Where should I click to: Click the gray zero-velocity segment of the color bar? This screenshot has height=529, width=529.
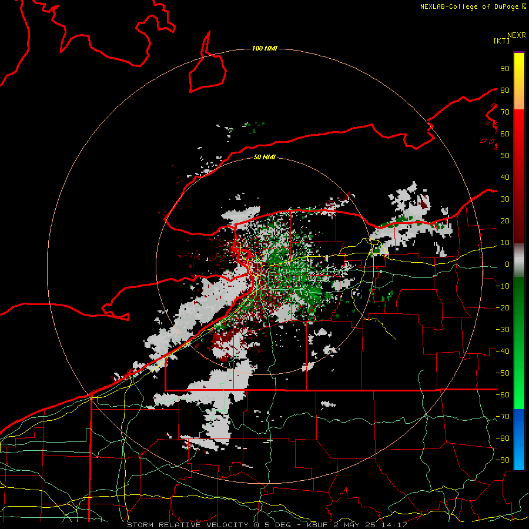519,260
